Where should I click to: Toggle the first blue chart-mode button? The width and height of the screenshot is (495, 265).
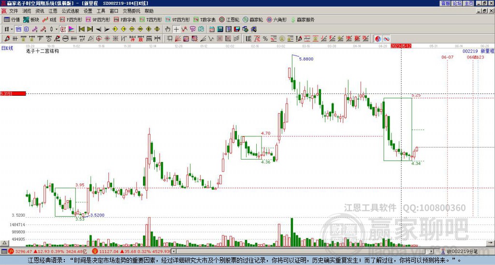[18, 29]
